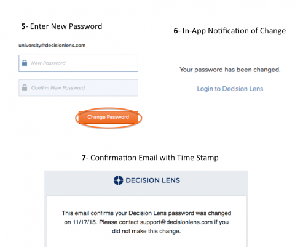295x247 pixels.
Task: Click the orange oval highlight around Change Password
Action: 109,118
